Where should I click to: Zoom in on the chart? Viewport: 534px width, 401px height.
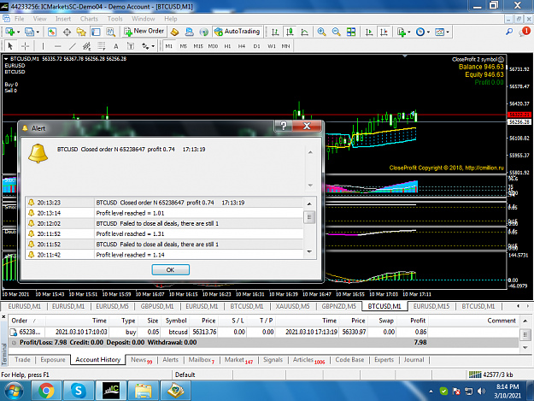pyautogui.click(x=321, y=32)
